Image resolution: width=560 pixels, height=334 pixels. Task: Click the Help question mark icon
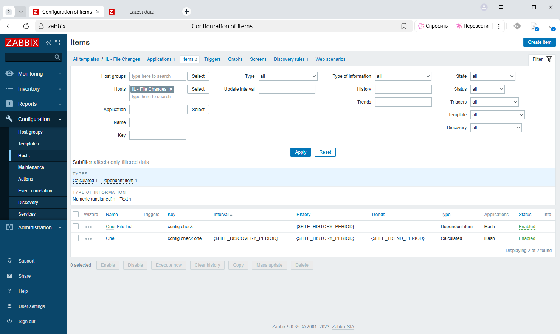click(x=9, y=291)
